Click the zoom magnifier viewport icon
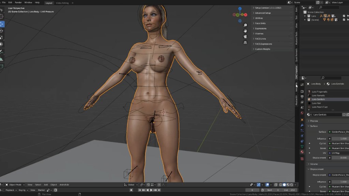Viewport: 349px width, 196px height. 245,25
